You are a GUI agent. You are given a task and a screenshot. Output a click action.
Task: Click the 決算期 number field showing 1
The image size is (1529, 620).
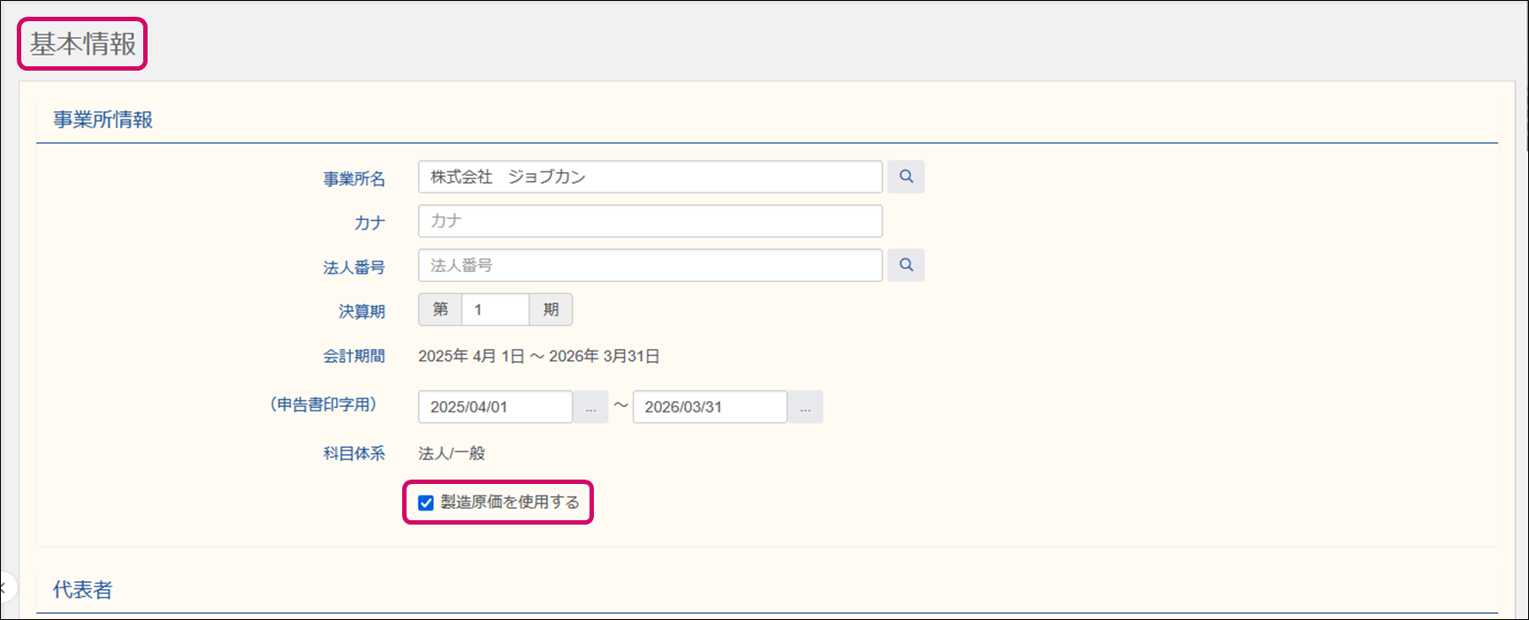[495, 310]
